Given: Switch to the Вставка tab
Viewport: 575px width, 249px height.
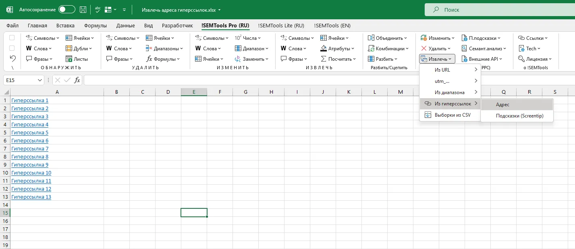Looking at the screenshot, I should coord(65,25).
